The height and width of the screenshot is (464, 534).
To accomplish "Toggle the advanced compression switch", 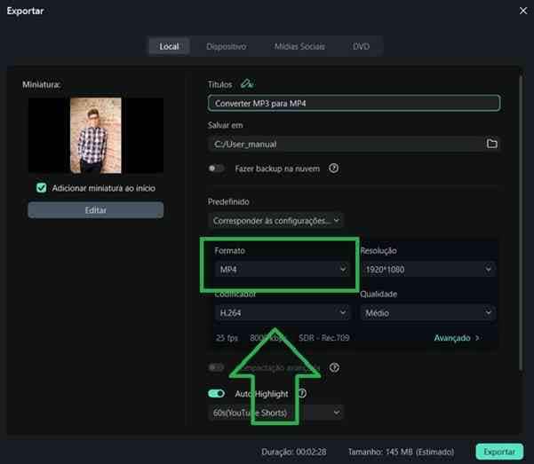I will coord(216,367).
